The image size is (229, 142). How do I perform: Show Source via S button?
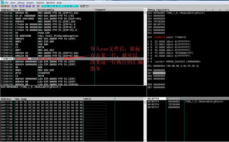point(77,6)
